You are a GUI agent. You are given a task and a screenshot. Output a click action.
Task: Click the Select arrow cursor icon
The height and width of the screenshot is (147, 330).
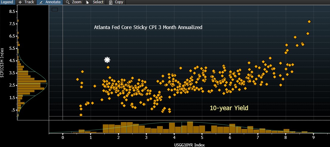tap(88, 2)
